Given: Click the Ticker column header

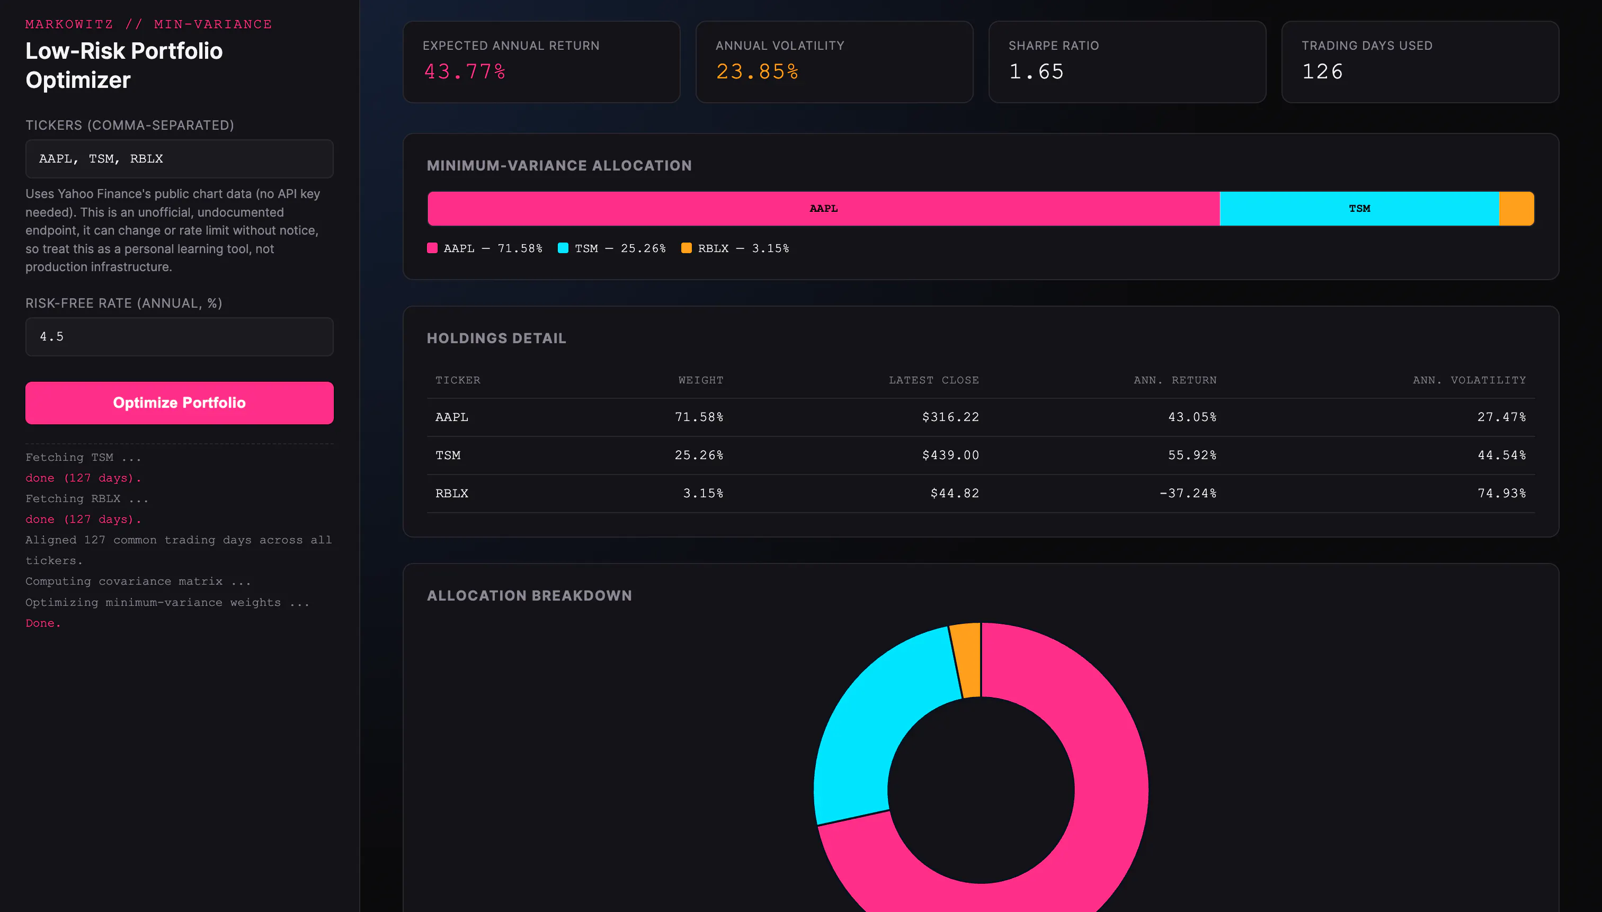Looking at the screenshot, I should 458,380.
